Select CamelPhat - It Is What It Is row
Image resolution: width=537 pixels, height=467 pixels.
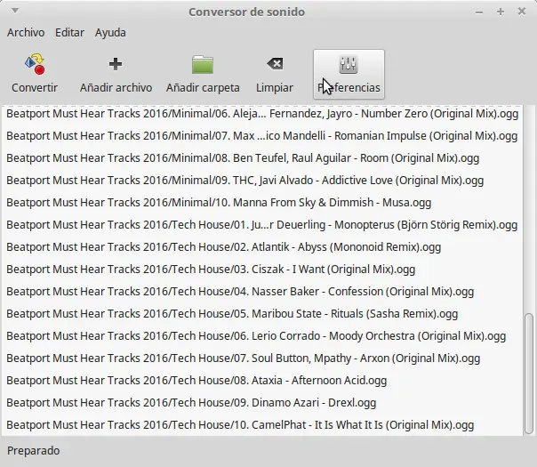point(262,425)
